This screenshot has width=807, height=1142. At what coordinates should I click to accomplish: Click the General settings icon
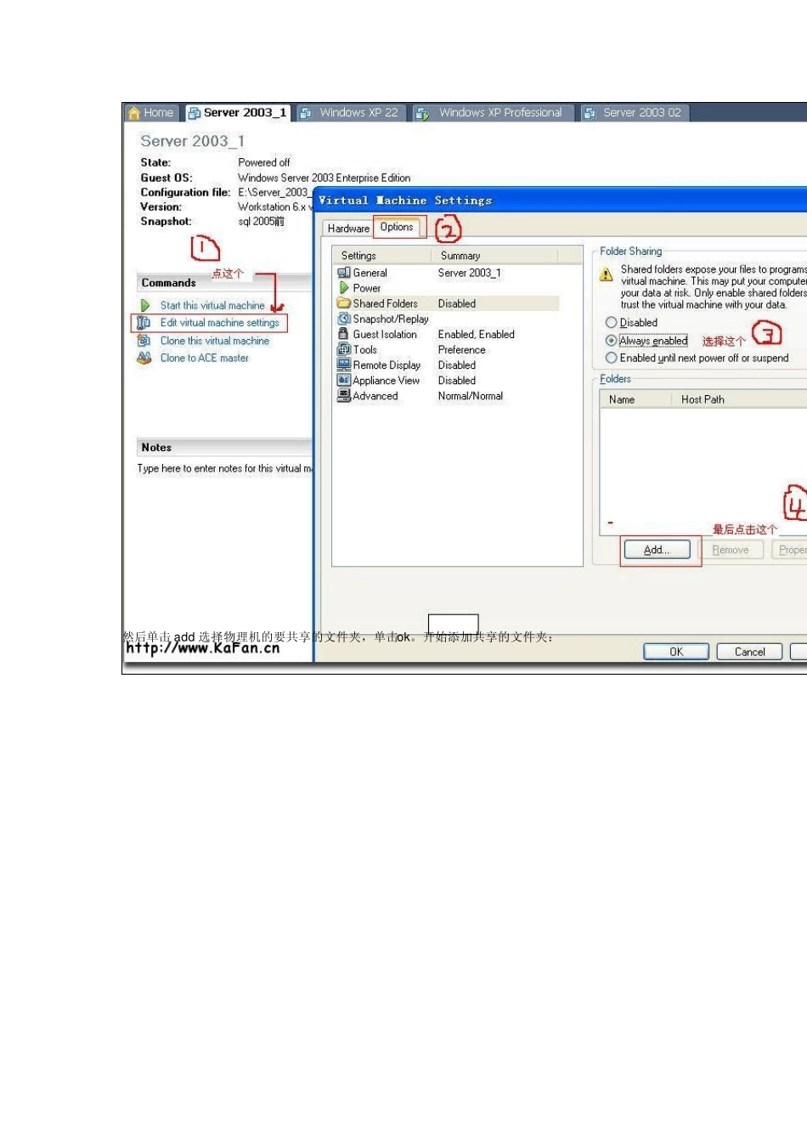click(x=344, y=273)
